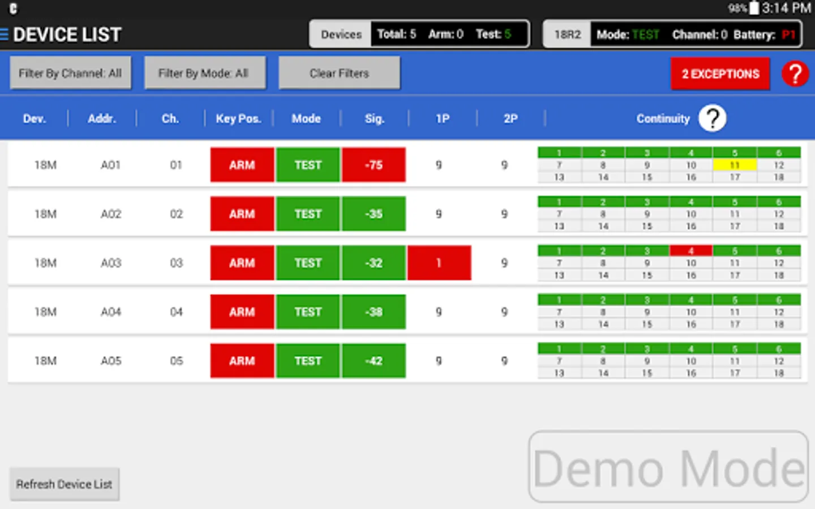Image resolution: width=815 pixels, height=509 pixels.
Task: Toggle the TEST mode cell for A05
Action: click(x=308, y=361)
